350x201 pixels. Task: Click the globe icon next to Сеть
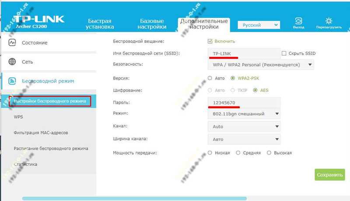pyautogui.click(x=12, y=62)
